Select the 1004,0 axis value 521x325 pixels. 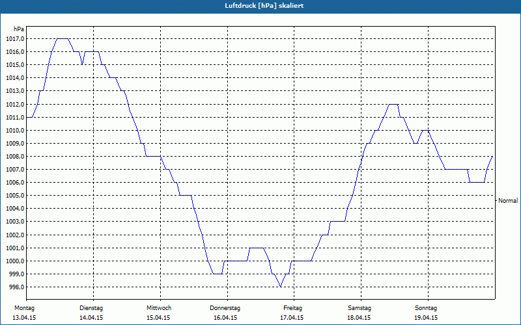[15, 209]
